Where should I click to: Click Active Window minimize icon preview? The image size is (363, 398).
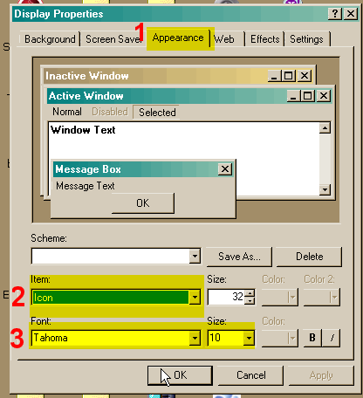coord(293,96)
